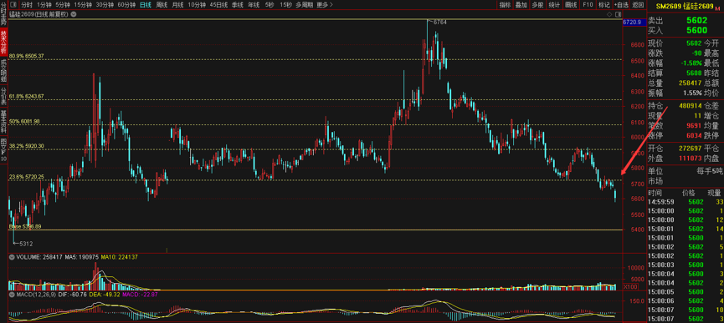724x323 pixels.
Task: Click the 80.9% 6505.37 Fibonacci level label
Action: (x=27, y=56)
